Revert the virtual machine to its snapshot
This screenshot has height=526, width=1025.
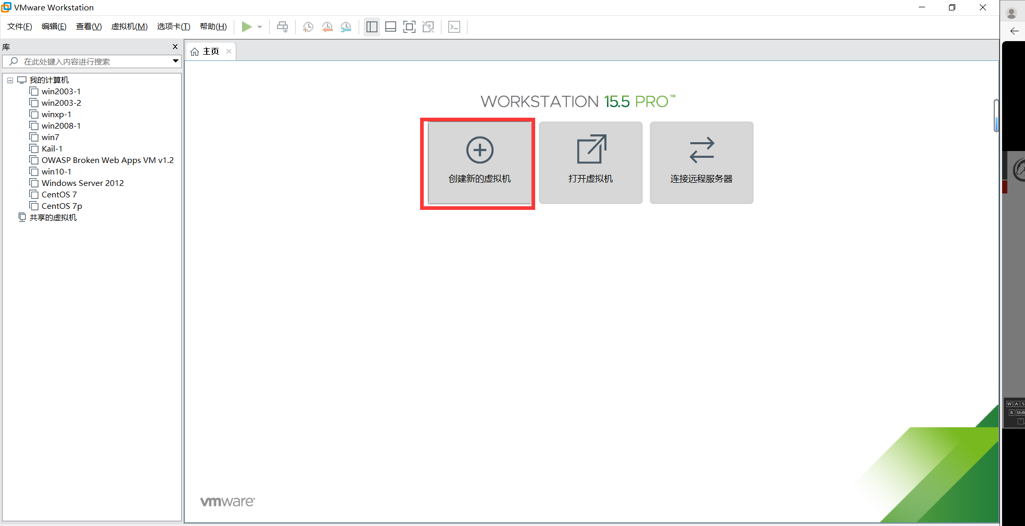pyautogui.click(x=327, y=27)
